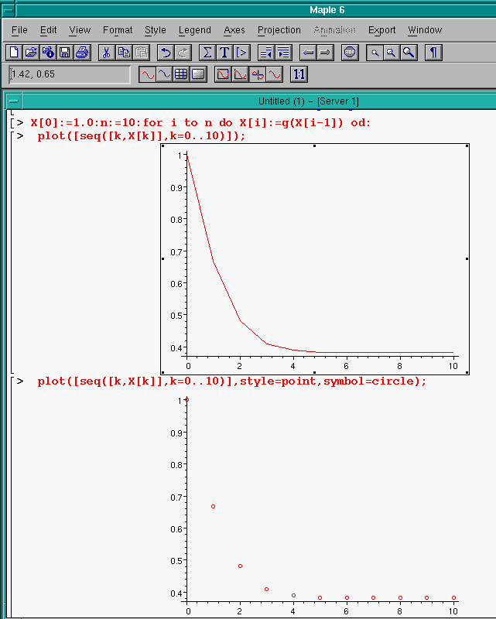The height and width of the screenshot is (619, 496).
Task: Print the worksheet with the printer icon
Action: click(x=83, y=53)
